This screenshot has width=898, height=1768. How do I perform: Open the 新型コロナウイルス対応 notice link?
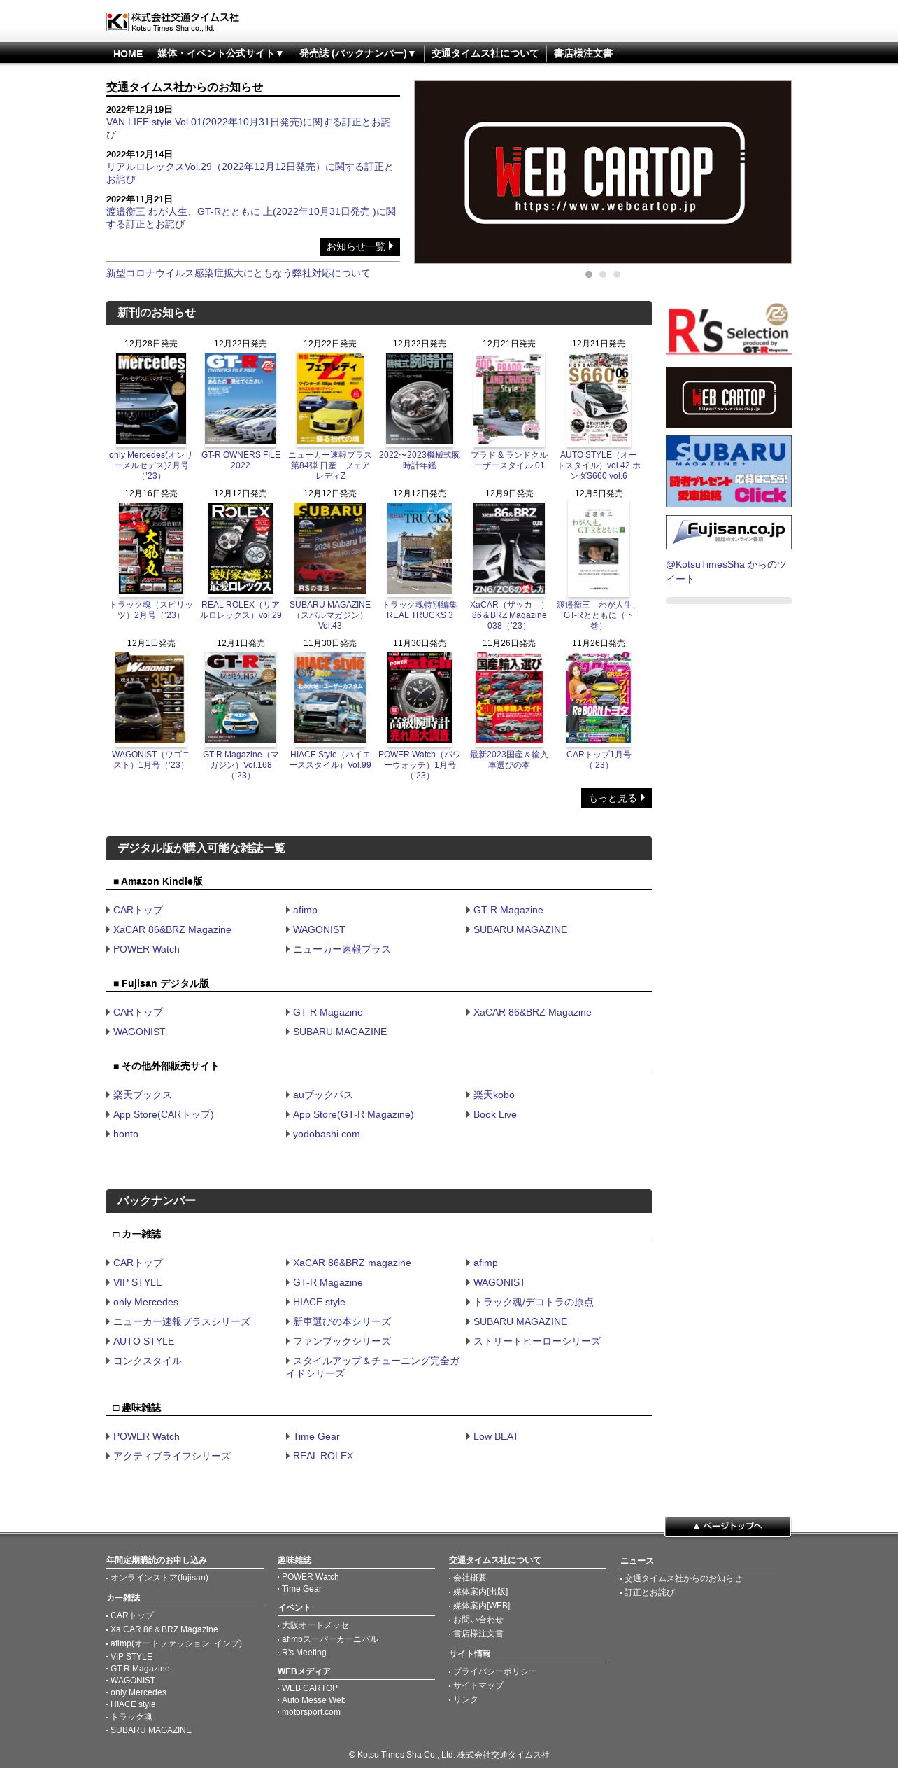[238, 274]
